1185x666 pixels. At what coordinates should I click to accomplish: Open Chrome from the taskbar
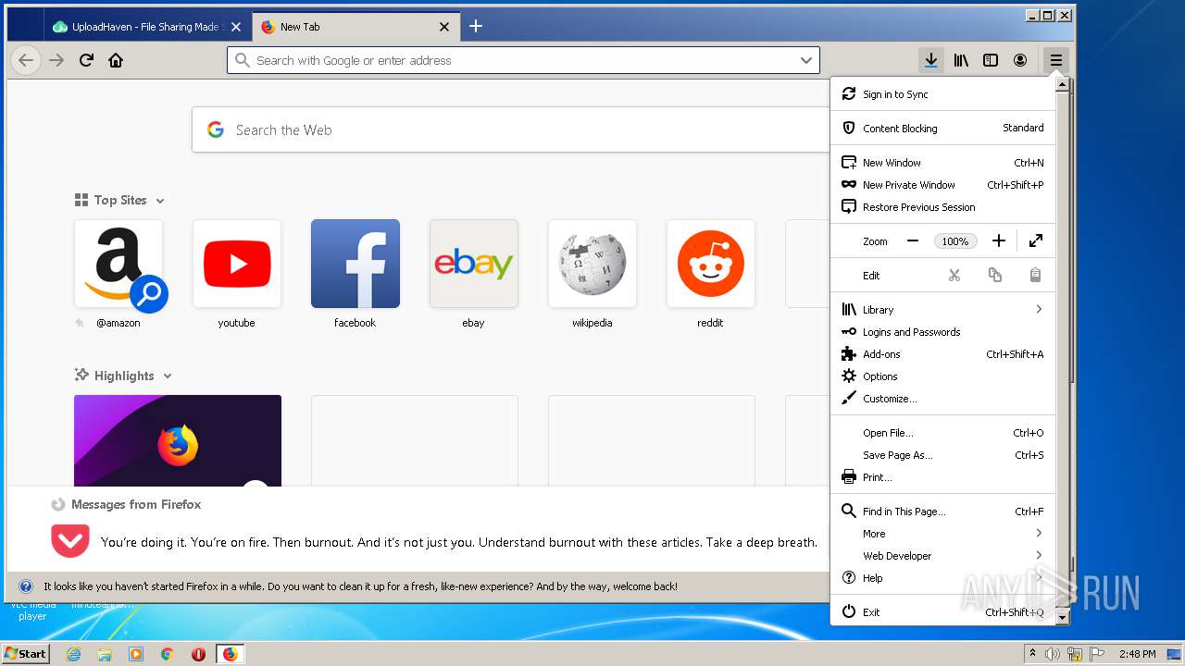(167, 654)
